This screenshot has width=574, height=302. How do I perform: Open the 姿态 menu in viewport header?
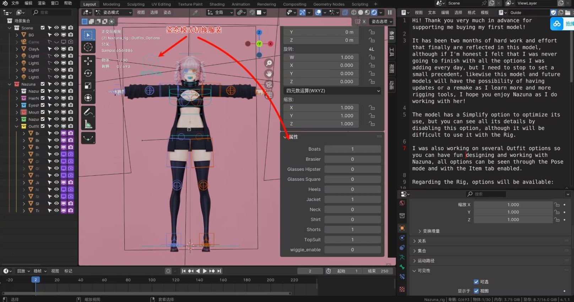[167, 12]
